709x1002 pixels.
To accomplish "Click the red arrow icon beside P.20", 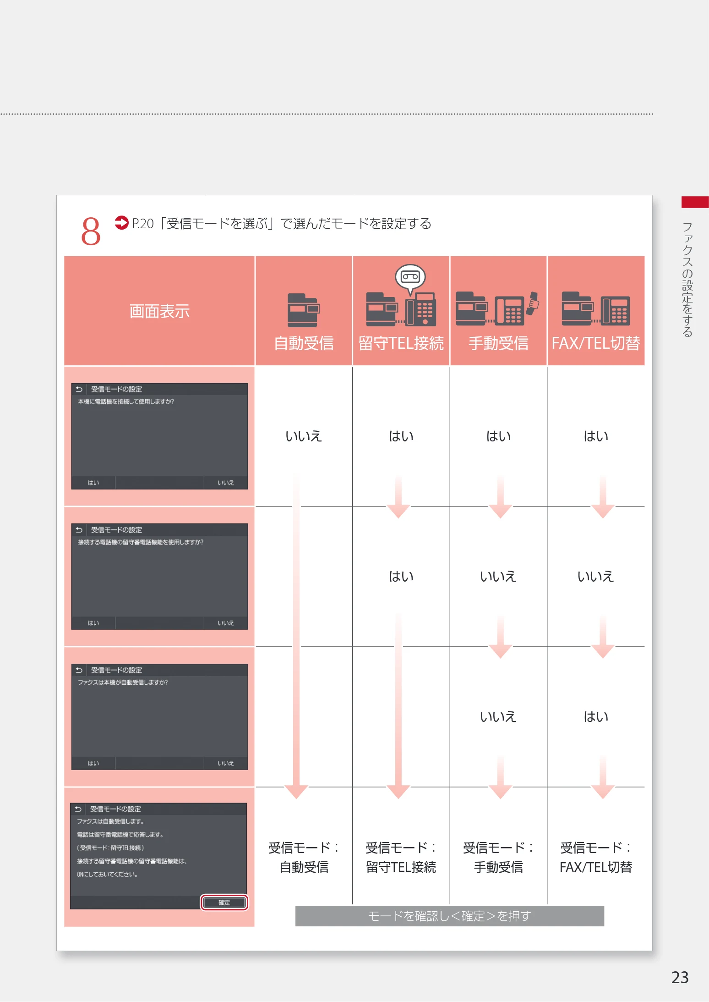I will (x=121, y=223).
